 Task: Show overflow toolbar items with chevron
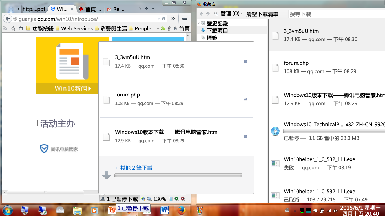click(x=173, y=19)
